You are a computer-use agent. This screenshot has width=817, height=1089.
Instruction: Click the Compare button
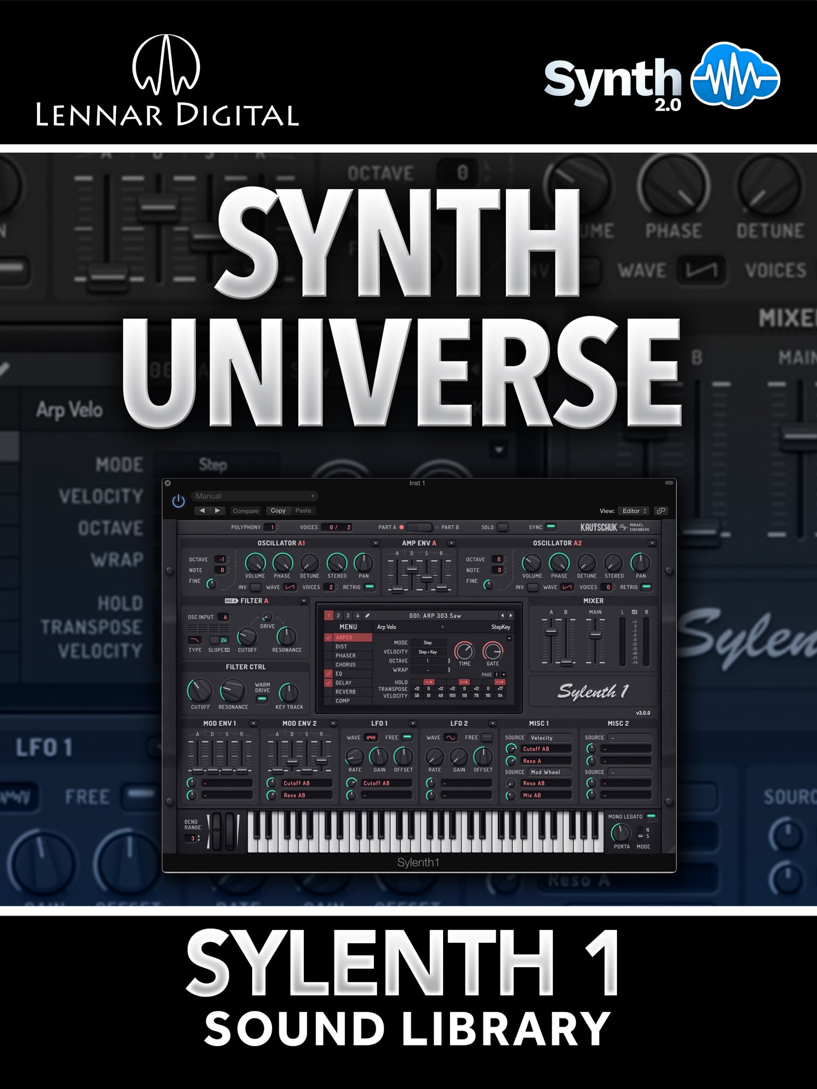246,510
